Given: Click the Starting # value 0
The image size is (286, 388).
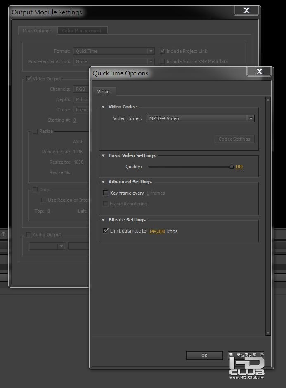Looking at the screenshot, I should coord(75,120).
